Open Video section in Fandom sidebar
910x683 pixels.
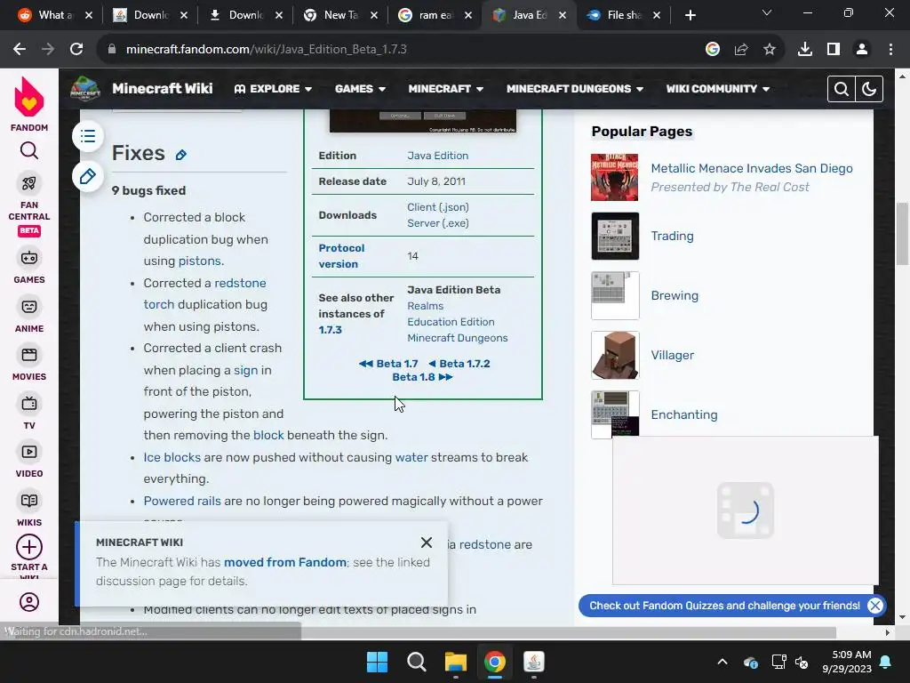pyautogui.click(x=29, y=460)
